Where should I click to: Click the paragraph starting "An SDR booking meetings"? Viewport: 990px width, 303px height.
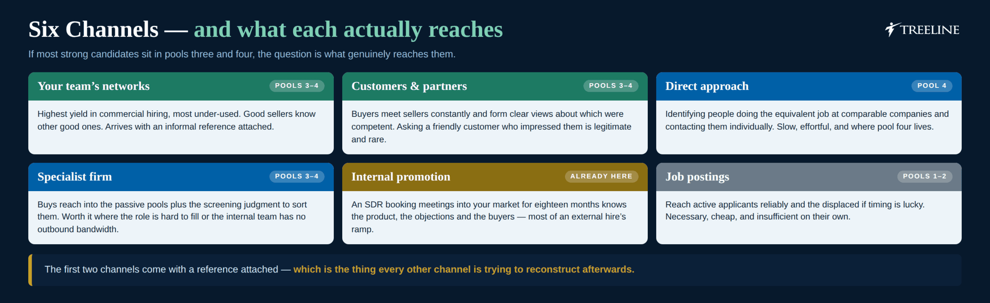click(x=489, y=217)
